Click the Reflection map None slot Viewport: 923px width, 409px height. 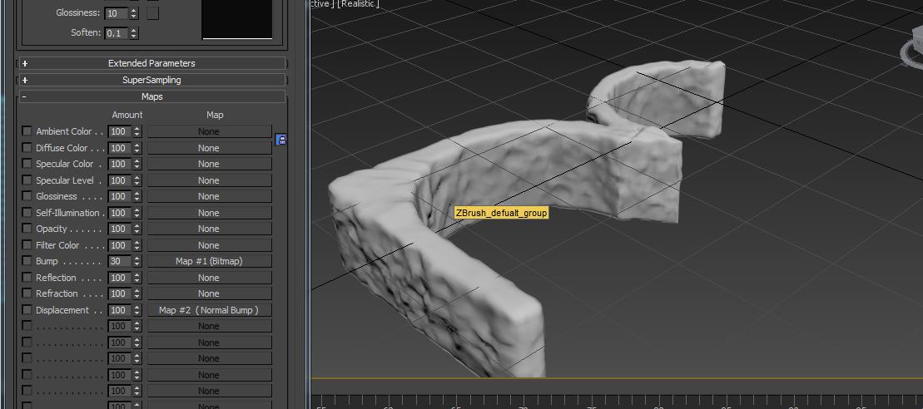point(209,278)
